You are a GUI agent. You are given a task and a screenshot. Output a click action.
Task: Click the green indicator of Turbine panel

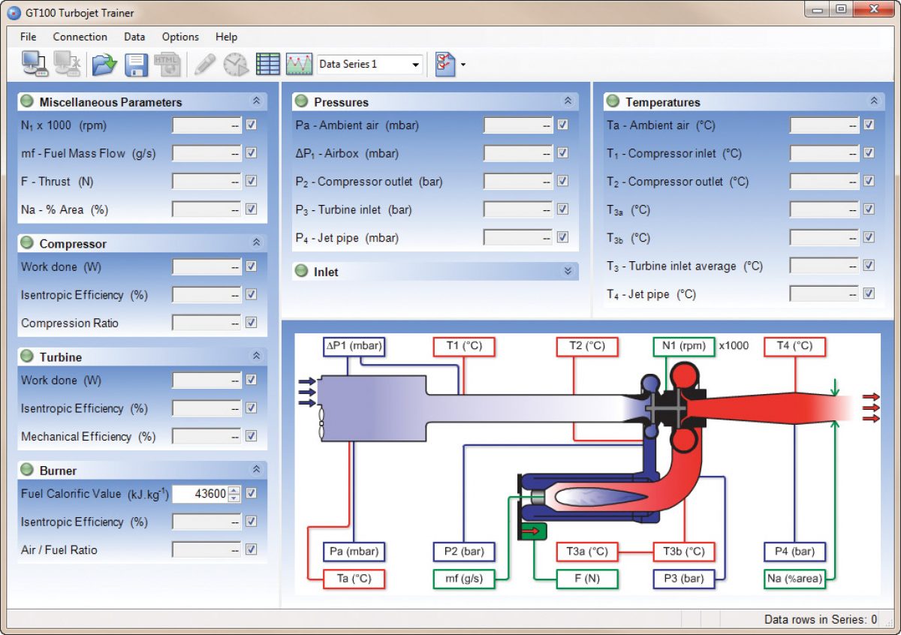[27, 357]
